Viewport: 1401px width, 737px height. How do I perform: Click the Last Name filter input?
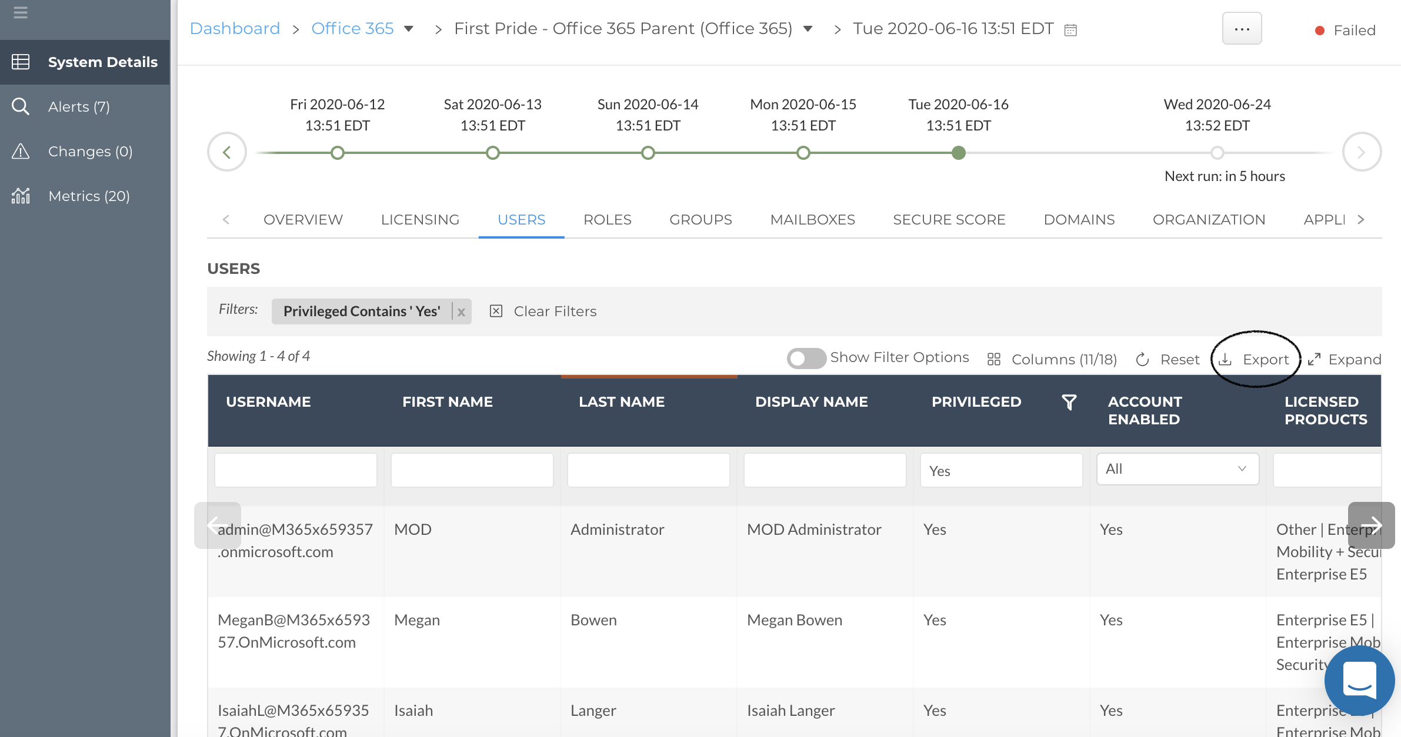[x=649, y=470]
